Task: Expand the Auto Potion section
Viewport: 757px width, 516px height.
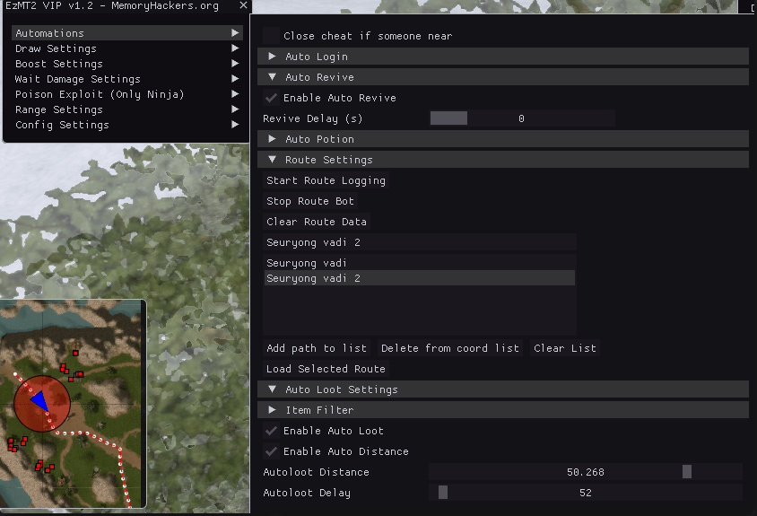Action: [x=503, y=139]
